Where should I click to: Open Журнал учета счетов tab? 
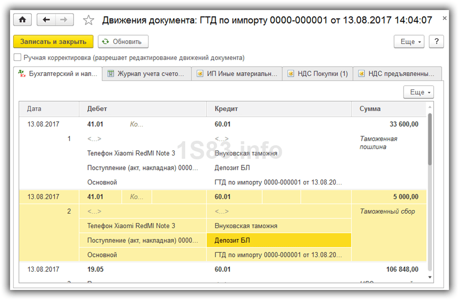(x=146, y=74)
